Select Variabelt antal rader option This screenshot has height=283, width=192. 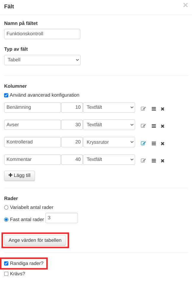(6, 207)
